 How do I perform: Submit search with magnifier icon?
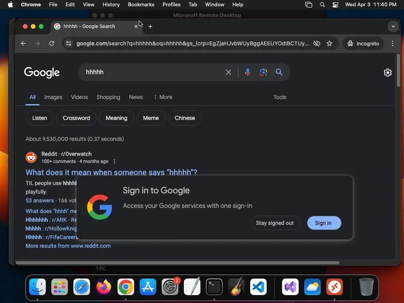[x=279, y=72]
